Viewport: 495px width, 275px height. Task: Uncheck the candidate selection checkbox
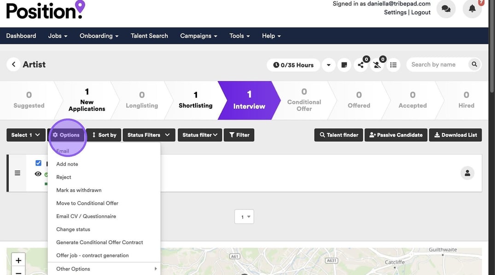(38, 163)
